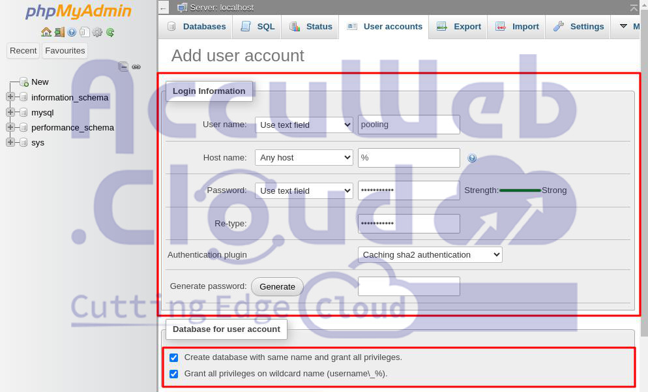Expand the performance_schema tree node

(x=10, y=127)
